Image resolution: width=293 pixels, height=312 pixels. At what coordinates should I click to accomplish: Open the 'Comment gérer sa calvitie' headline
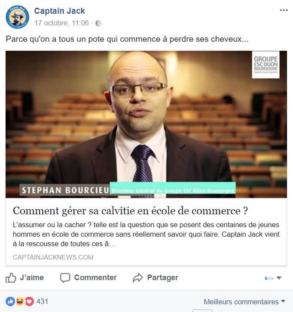click(130, 211)
